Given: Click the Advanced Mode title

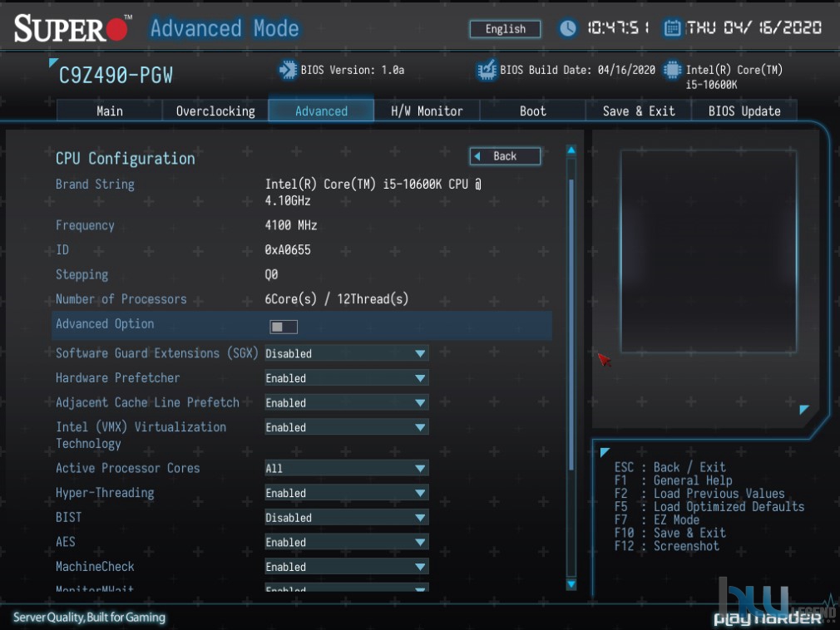Looking at the screenshot, I should (225, 27).
